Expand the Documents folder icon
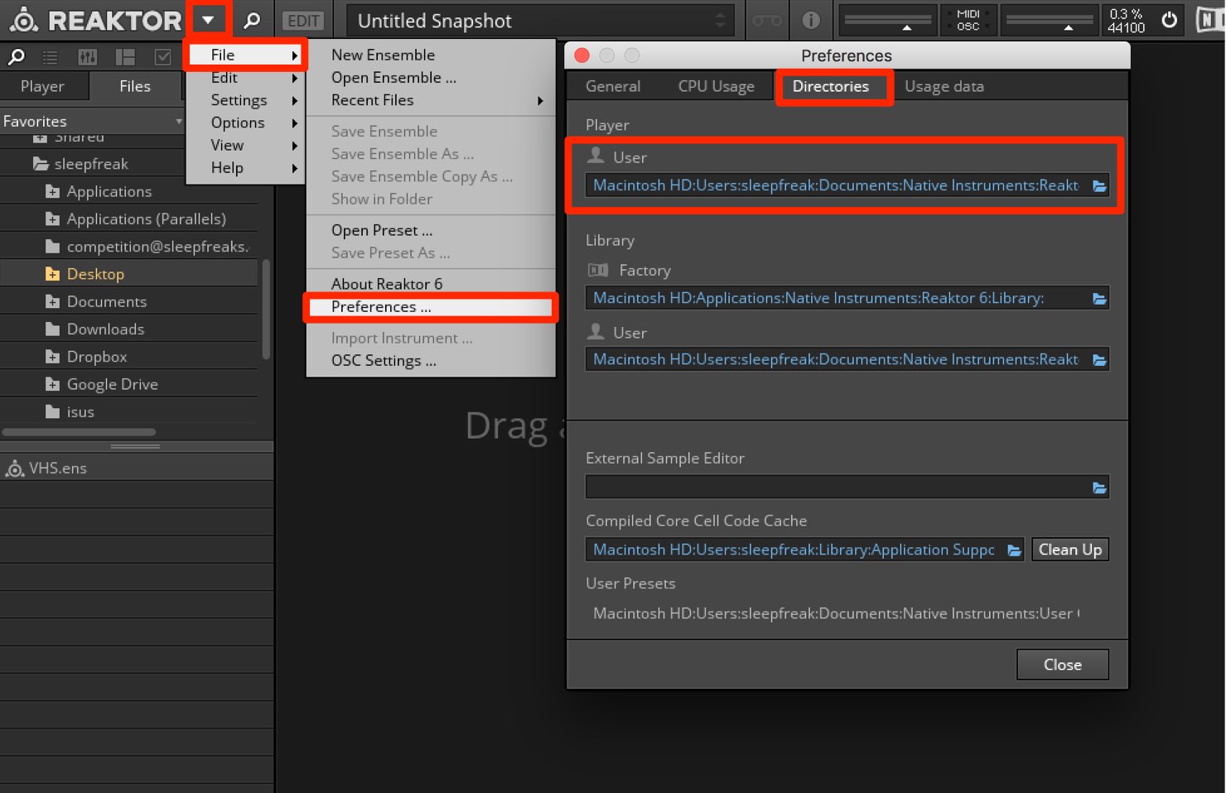Image resolution: width=1226 pixels, height=793 pixels. click(52, 301)
